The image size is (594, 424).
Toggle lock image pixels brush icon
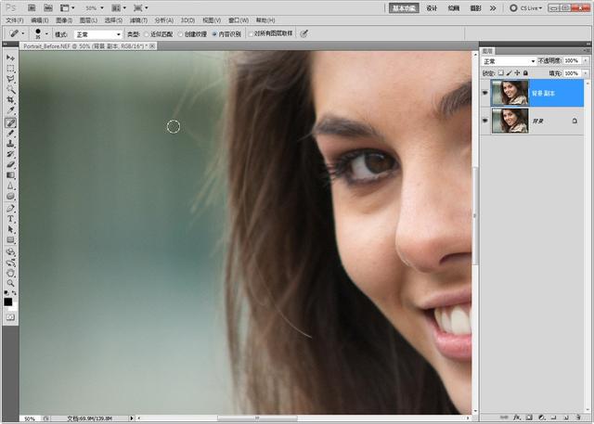click(510, 72)
